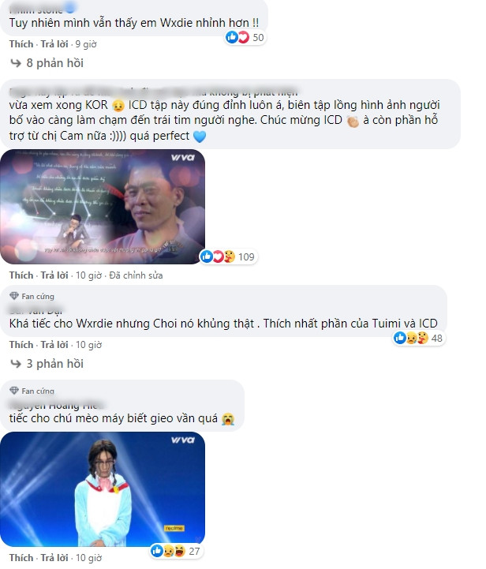The width and height of the screenshot is (486, 569).
Task: Reply to the KOR ICD comment
Action: [54, 275]
